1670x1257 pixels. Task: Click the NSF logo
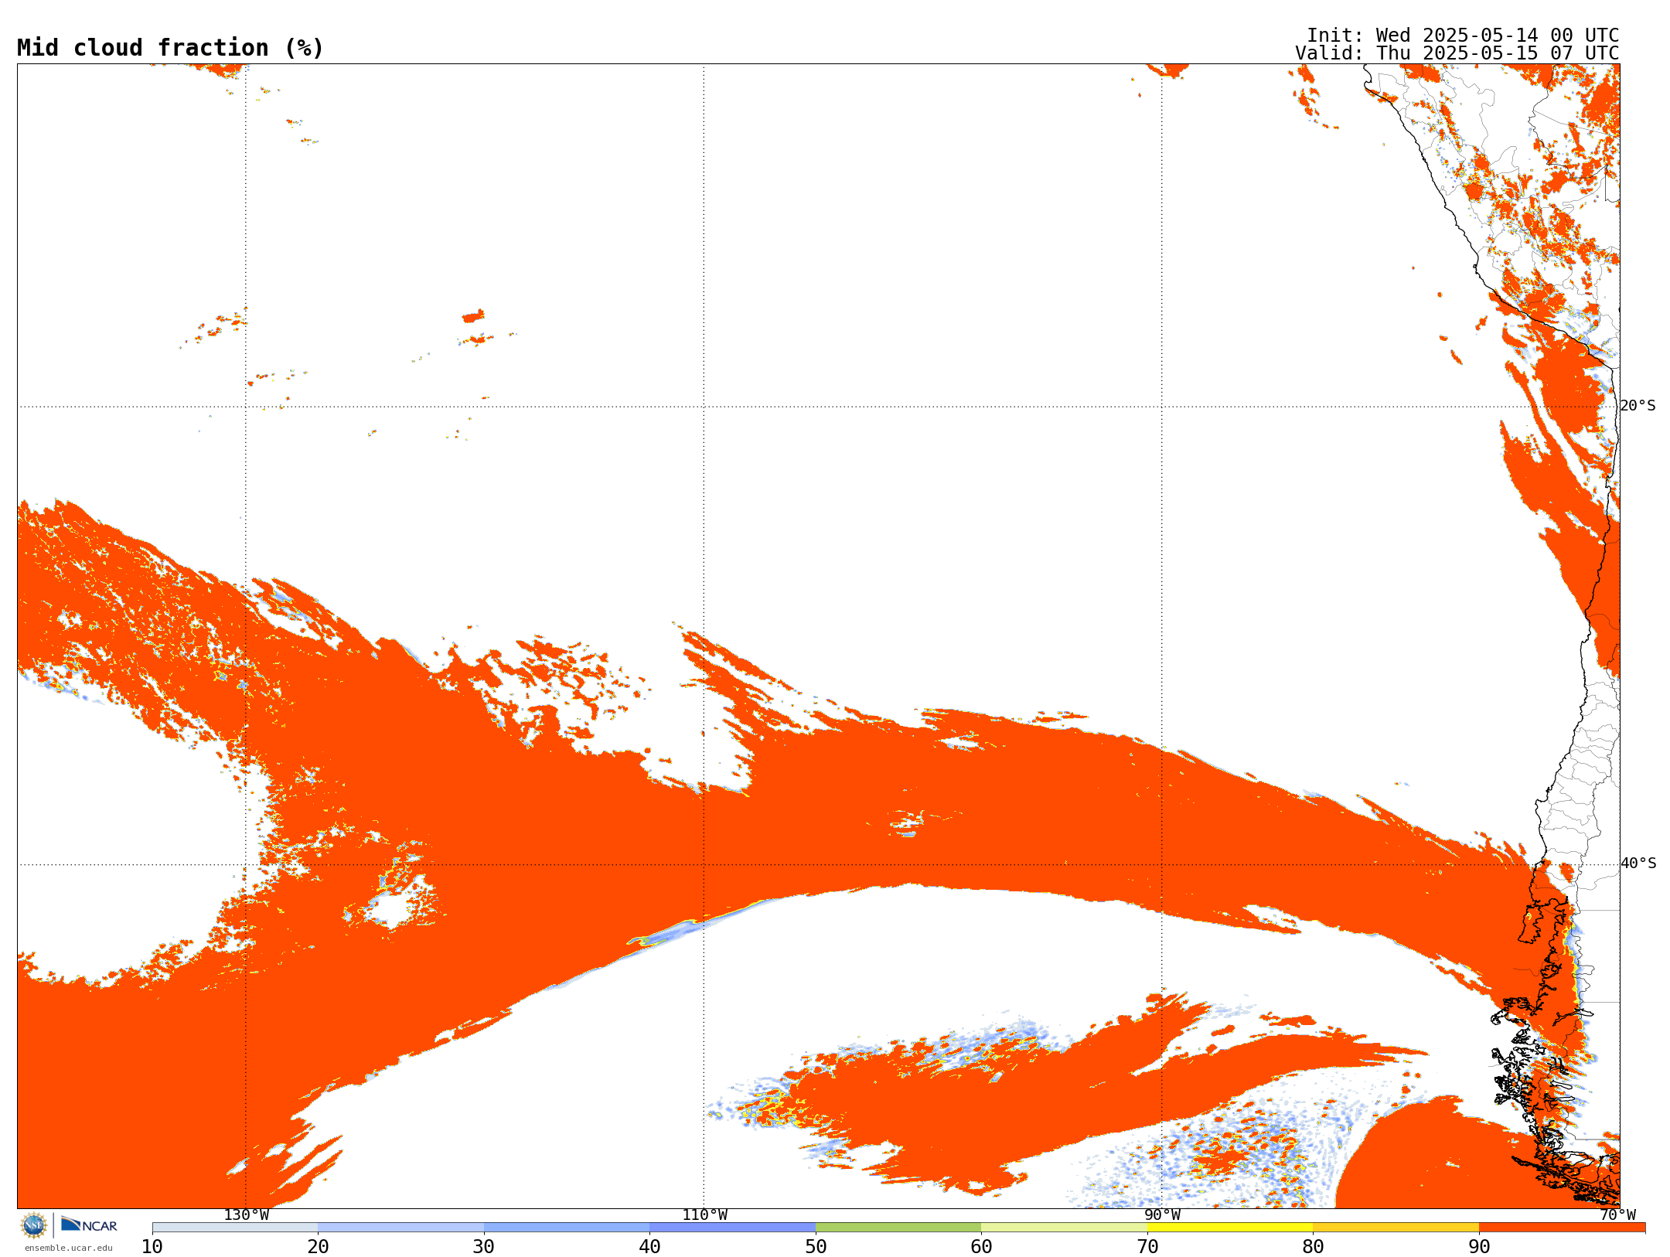click(34, 1225)
